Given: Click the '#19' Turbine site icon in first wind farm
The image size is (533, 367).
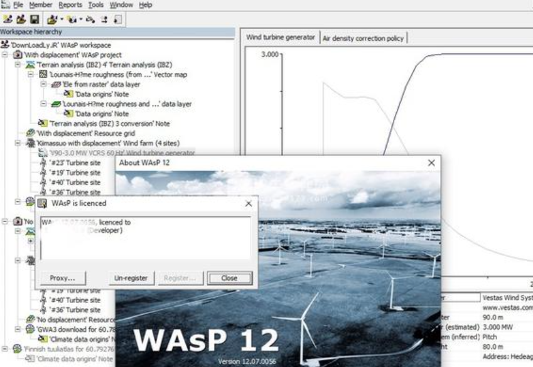Looking at the screenshot, I should point(43,173).
